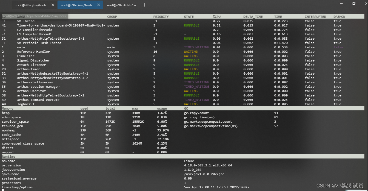Viewport: 368px width, 191px height.
Task: Select os.version value 4.18.0-305.3.1.el8.x86_64
Action: [x=208, y=165]
